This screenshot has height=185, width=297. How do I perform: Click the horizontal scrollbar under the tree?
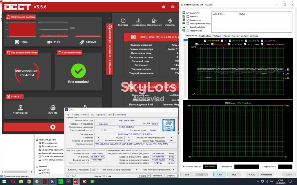[x=17, y=172]
